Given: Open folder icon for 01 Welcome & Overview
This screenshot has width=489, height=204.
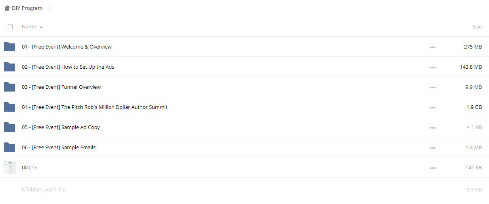Looking at the screenshot, I should [10, 47].
